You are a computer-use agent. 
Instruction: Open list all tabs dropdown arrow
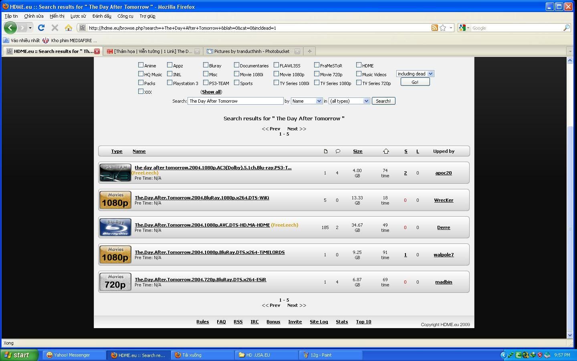(570, 51)
